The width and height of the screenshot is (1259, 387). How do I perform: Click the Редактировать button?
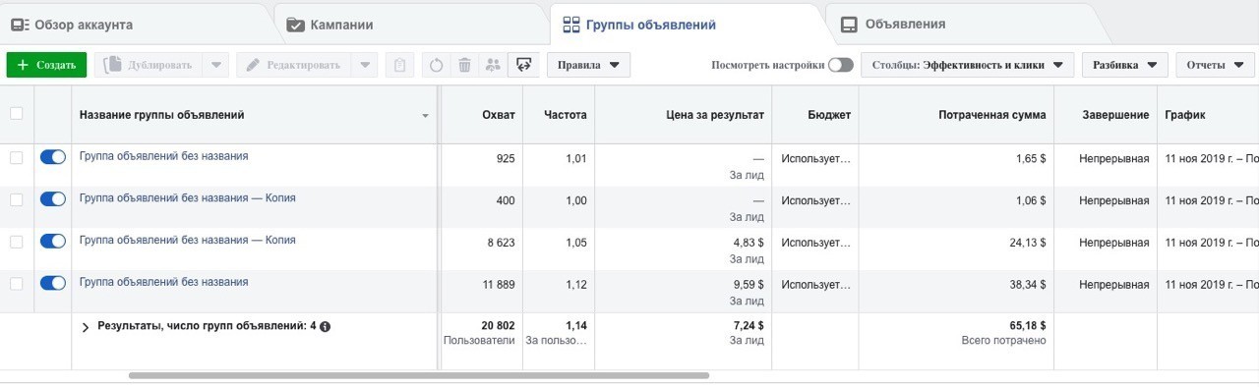[x=293, y=65]
